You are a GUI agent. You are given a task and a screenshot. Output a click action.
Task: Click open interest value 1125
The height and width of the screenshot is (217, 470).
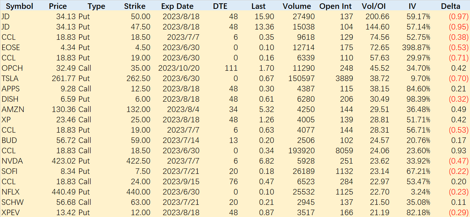pyautogui.click(x=344, y=192)
